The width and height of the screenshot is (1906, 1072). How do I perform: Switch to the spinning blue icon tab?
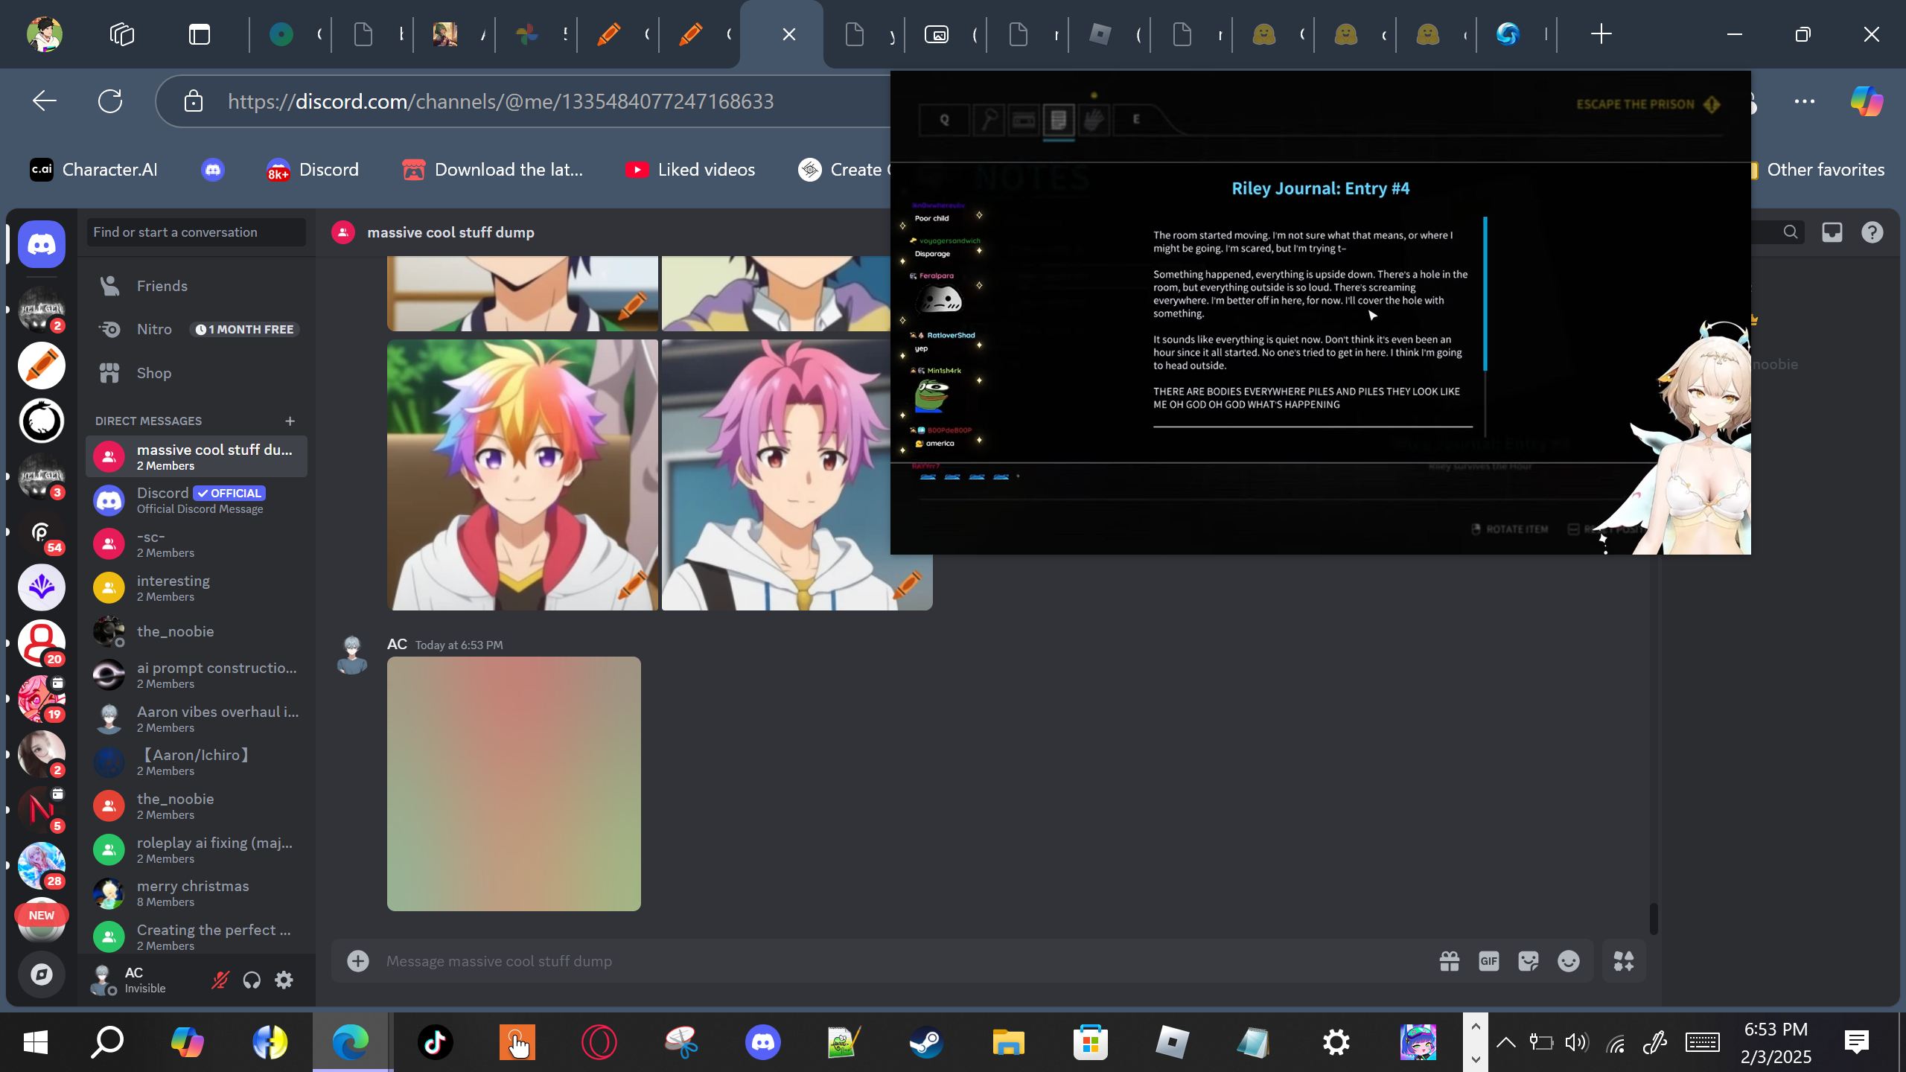(1508, 34)
